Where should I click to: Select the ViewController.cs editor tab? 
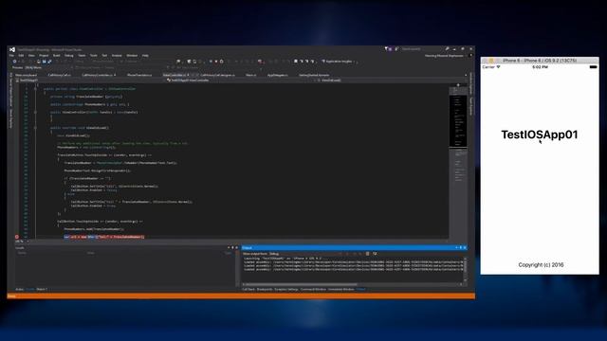[175, 75]
